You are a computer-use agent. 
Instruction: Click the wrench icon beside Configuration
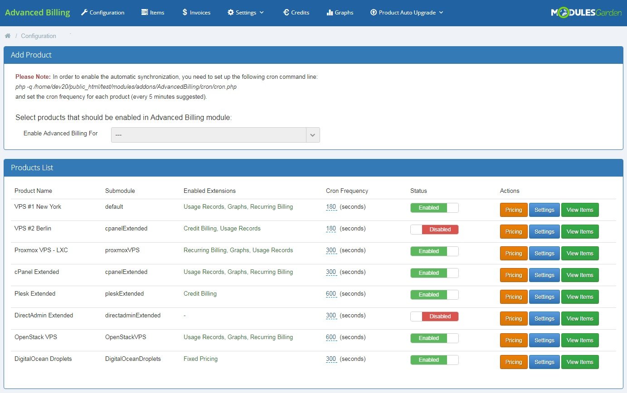[84, 12]
